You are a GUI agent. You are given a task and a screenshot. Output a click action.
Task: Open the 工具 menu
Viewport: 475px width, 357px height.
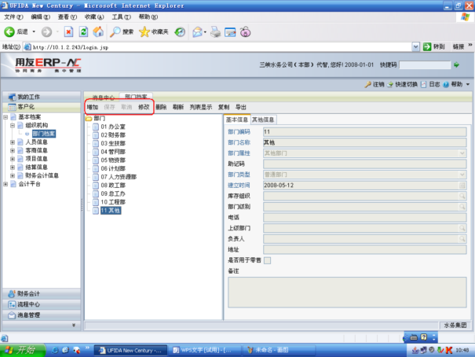(121, 17)
